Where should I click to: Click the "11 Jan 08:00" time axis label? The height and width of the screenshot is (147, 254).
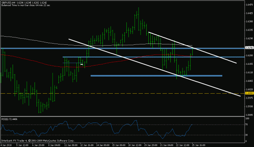[x=71, y=145]
